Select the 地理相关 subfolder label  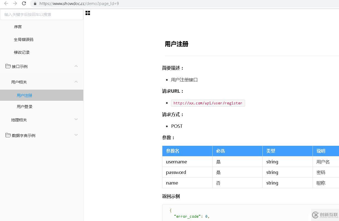tap(19, 120)
